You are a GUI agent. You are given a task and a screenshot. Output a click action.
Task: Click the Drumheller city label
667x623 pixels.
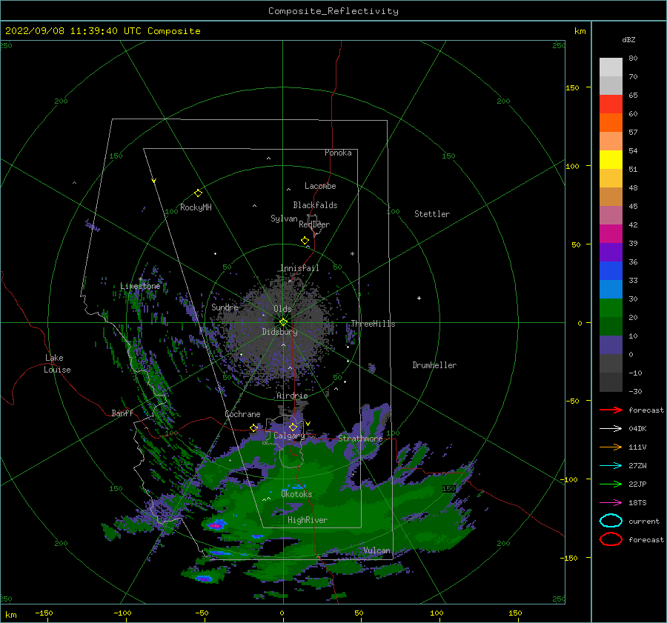[x=434, y=365]
